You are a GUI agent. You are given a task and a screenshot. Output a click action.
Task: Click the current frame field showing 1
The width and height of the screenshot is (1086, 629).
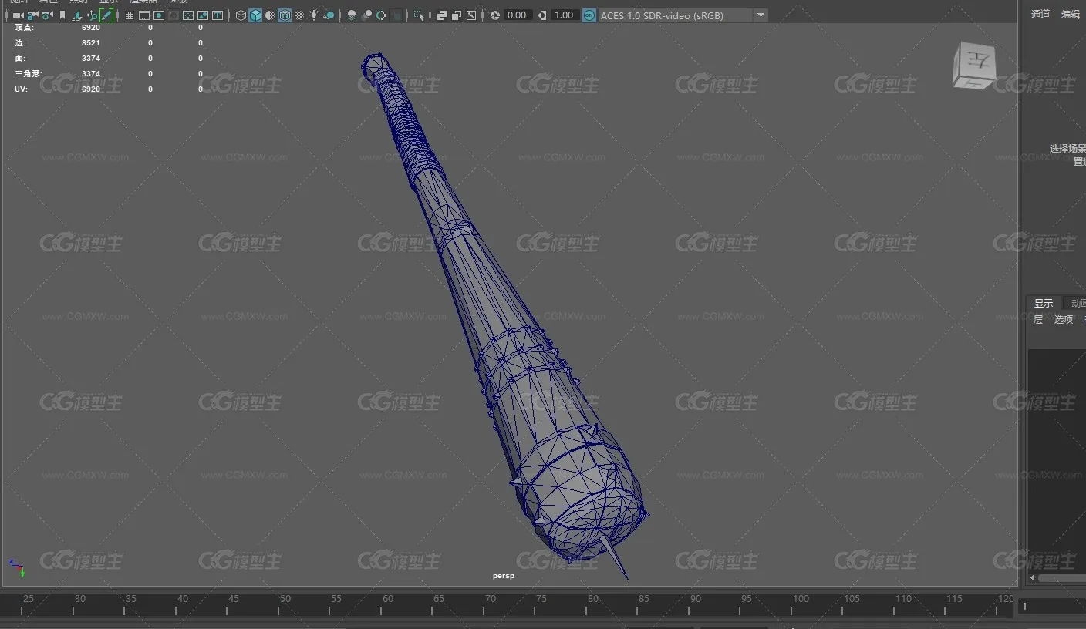(1052, 607)
